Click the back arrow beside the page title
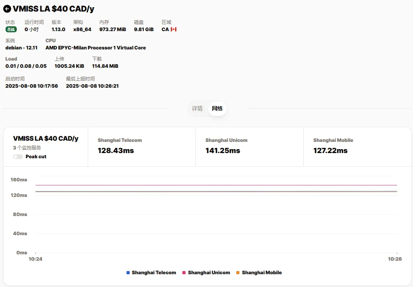413x287 pixels. click(x=7, y=9)
